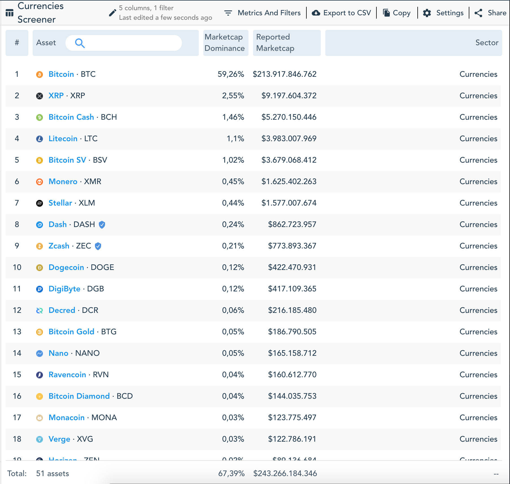Open the Nano asset link

click(x=58, y=353)
